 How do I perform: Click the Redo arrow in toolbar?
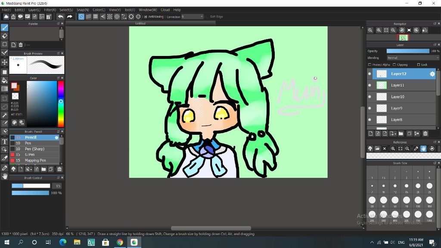pos(69,17)
